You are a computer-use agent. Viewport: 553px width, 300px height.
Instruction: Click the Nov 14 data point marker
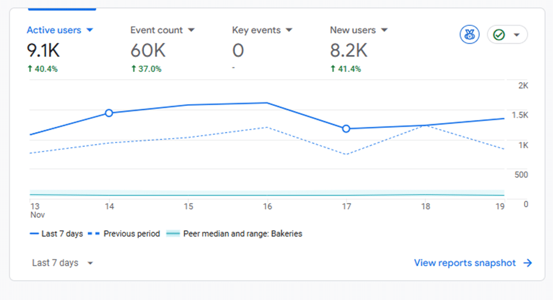pyautogui.click(x=109, y=113)
